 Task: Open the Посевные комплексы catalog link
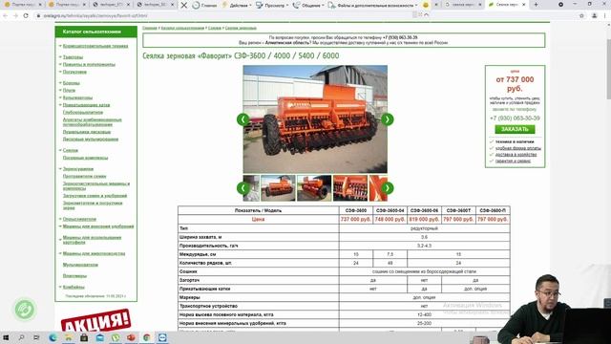(85, 158)
